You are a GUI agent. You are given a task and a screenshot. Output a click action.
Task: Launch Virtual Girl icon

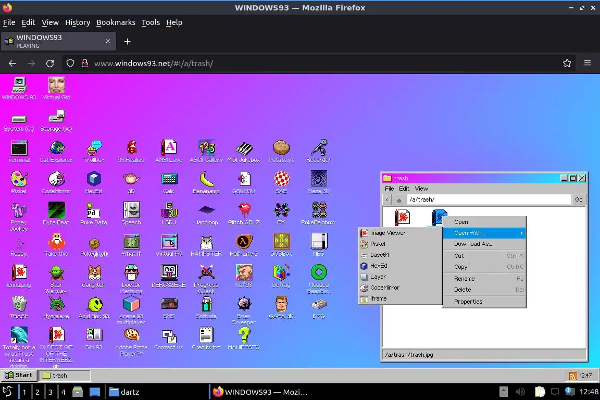click(x=56, y=89)
